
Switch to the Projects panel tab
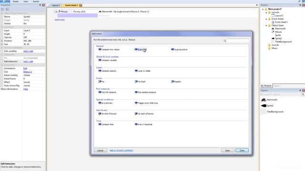(x=266, y=85)
